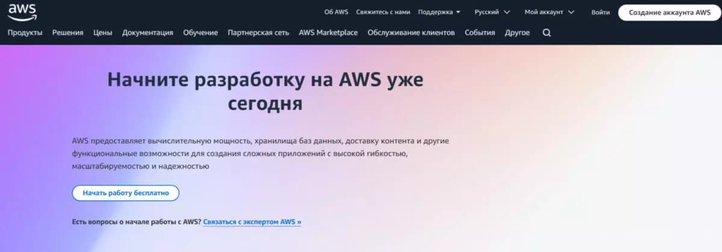The image size is (722, 252).
Task: Click paragraph starting AWS предоставляет вычислительную мощность
Action: pos(261,154)
